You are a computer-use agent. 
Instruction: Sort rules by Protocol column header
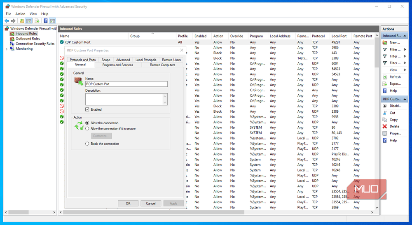tap(320, 36)
